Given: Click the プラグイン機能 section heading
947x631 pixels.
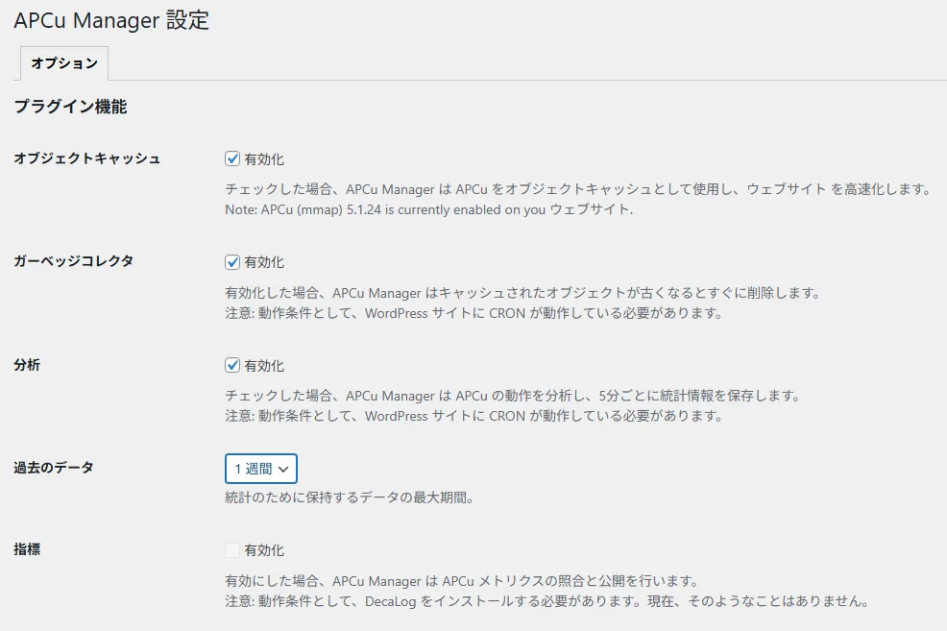Looking at the screenshot, I should 70,107.
